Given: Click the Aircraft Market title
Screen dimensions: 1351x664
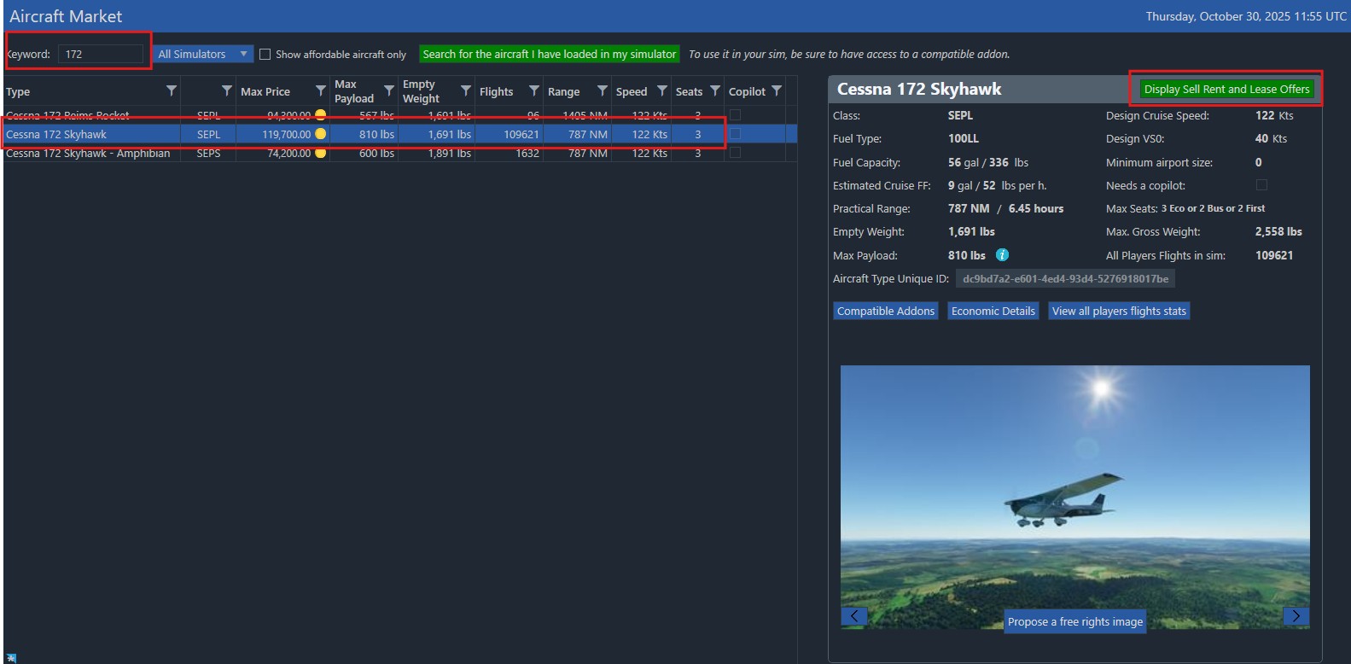Looking at the screenshot, I should tap(66, 16).
